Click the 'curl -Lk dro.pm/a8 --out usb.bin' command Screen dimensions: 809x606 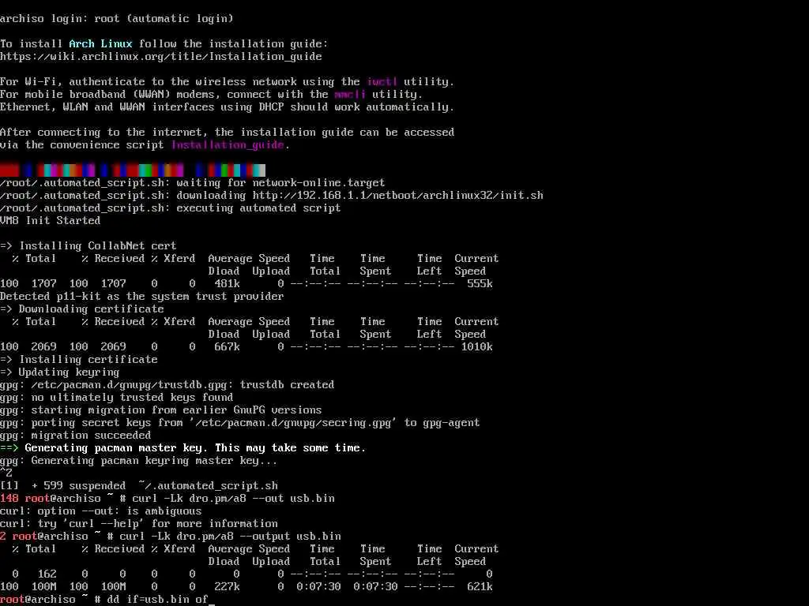click(x=233, y=499)
